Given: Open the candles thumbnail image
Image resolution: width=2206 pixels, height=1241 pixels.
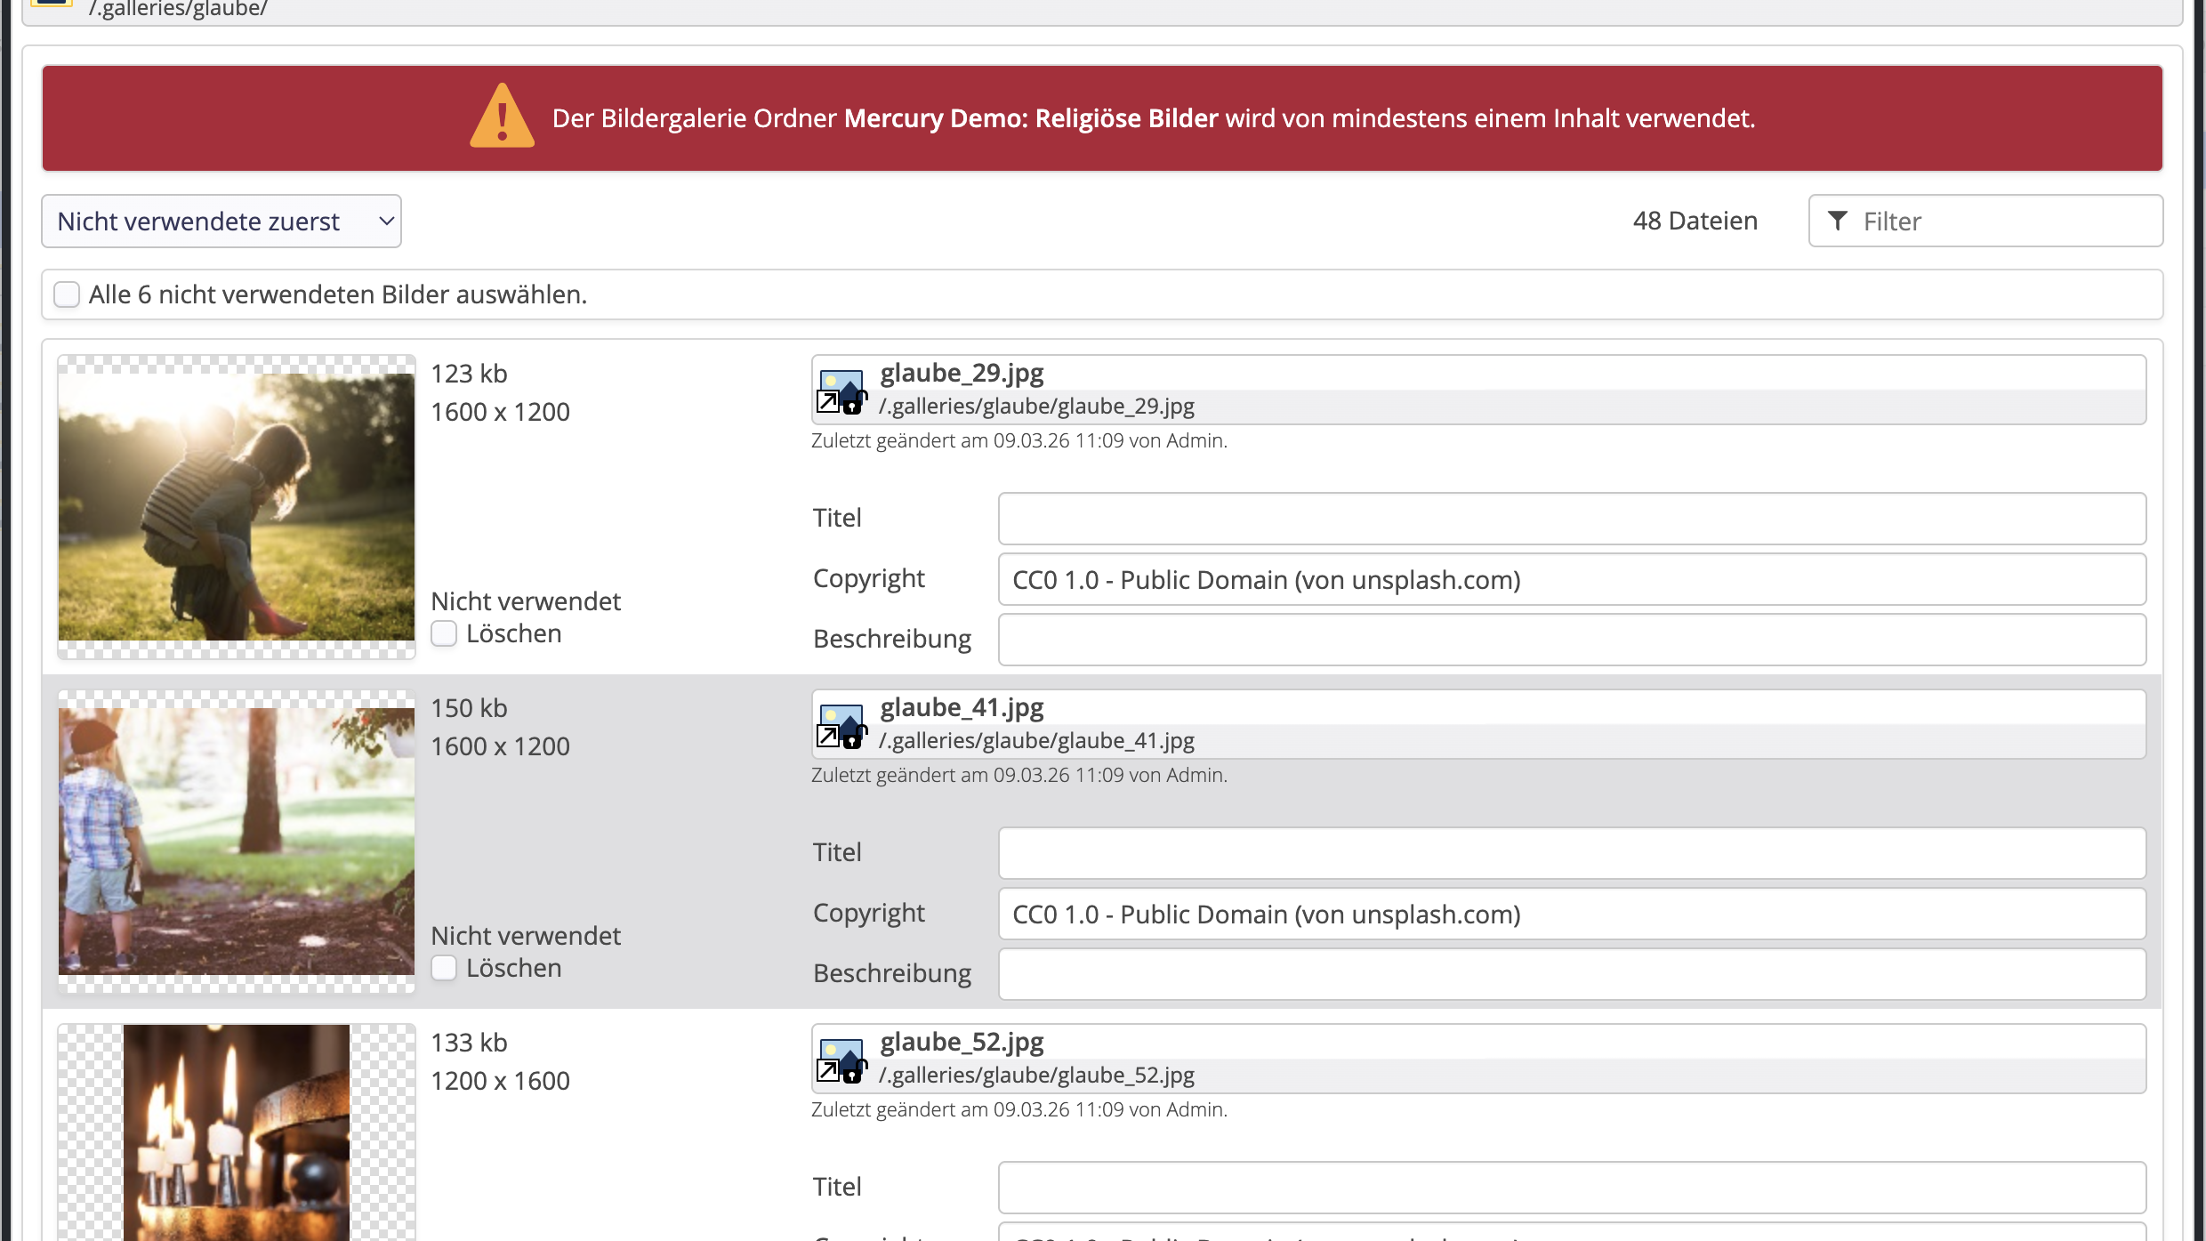Looking at the screenshot, I should click(237, 1134).
